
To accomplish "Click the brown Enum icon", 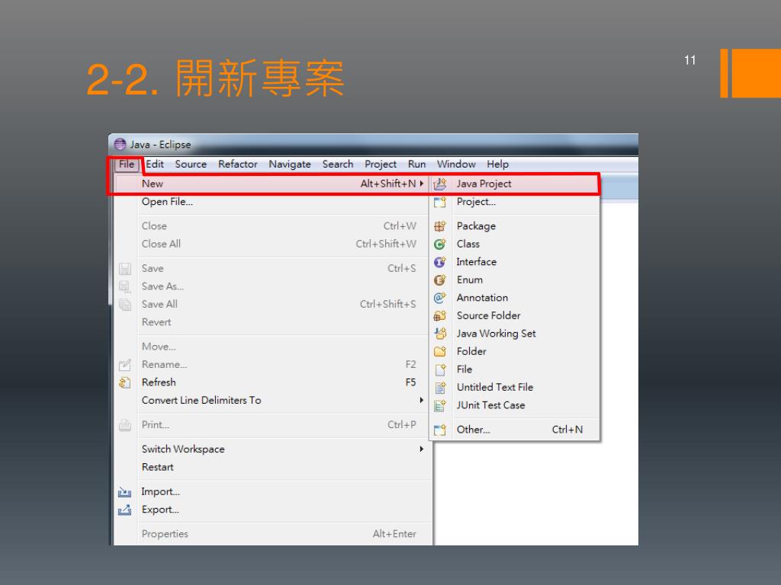I will coord(440,280).
